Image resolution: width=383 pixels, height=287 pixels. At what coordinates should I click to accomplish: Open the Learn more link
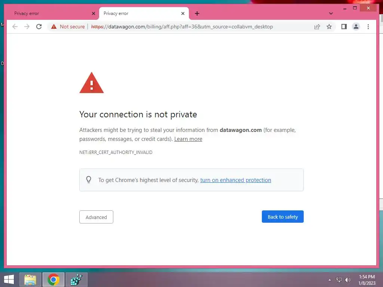[188, 139]
